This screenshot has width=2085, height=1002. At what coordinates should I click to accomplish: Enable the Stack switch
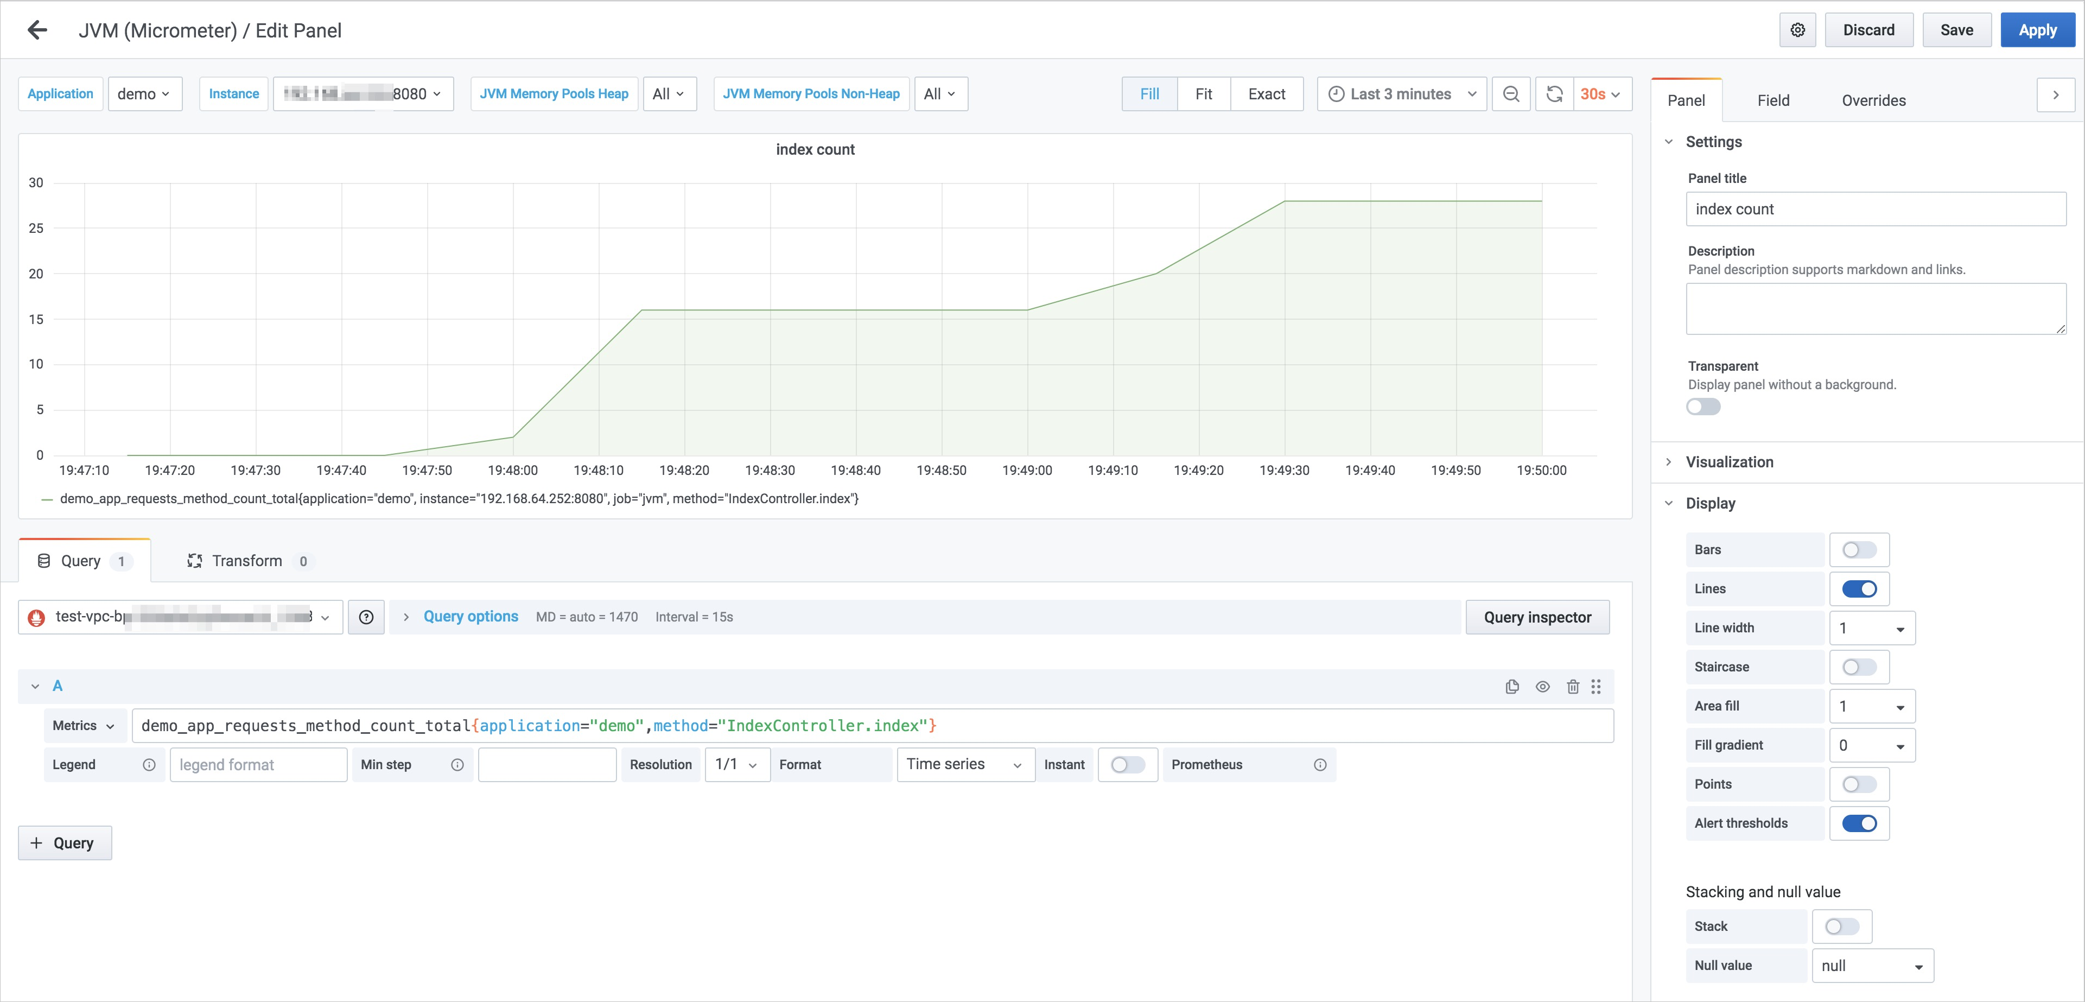coord(1842,927)
